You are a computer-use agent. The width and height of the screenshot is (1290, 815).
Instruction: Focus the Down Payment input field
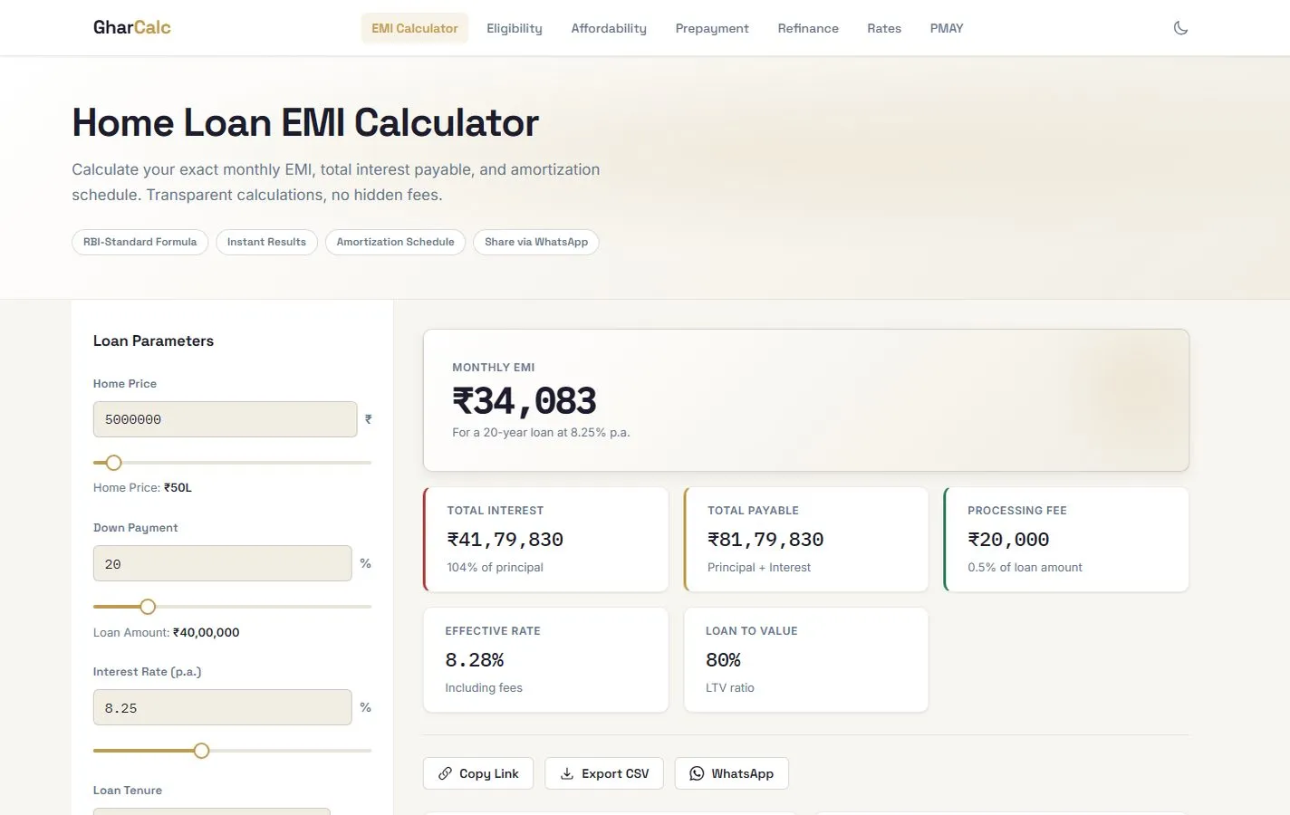223,563
